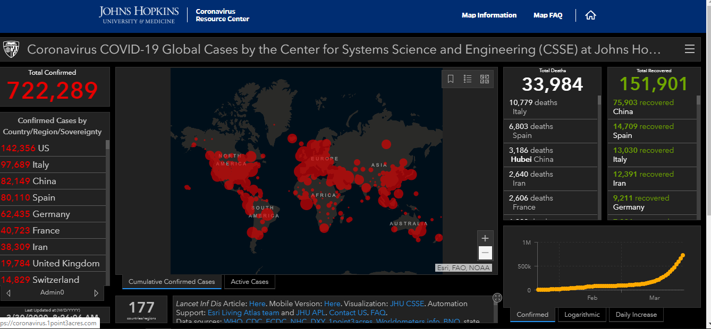
Task: Click the Johns Hopkins University & Medicine logo
Action: click(x=139, y=15)
